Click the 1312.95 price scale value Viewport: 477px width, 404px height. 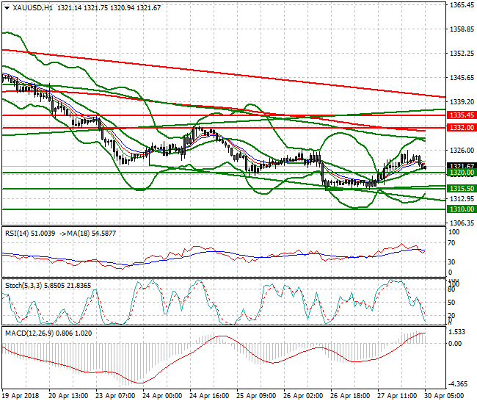(462, 199)
